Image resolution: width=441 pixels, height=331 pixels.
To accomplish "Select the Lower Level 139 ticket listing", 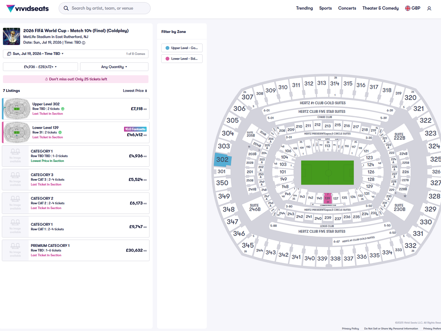I will (x=76, y=132).
